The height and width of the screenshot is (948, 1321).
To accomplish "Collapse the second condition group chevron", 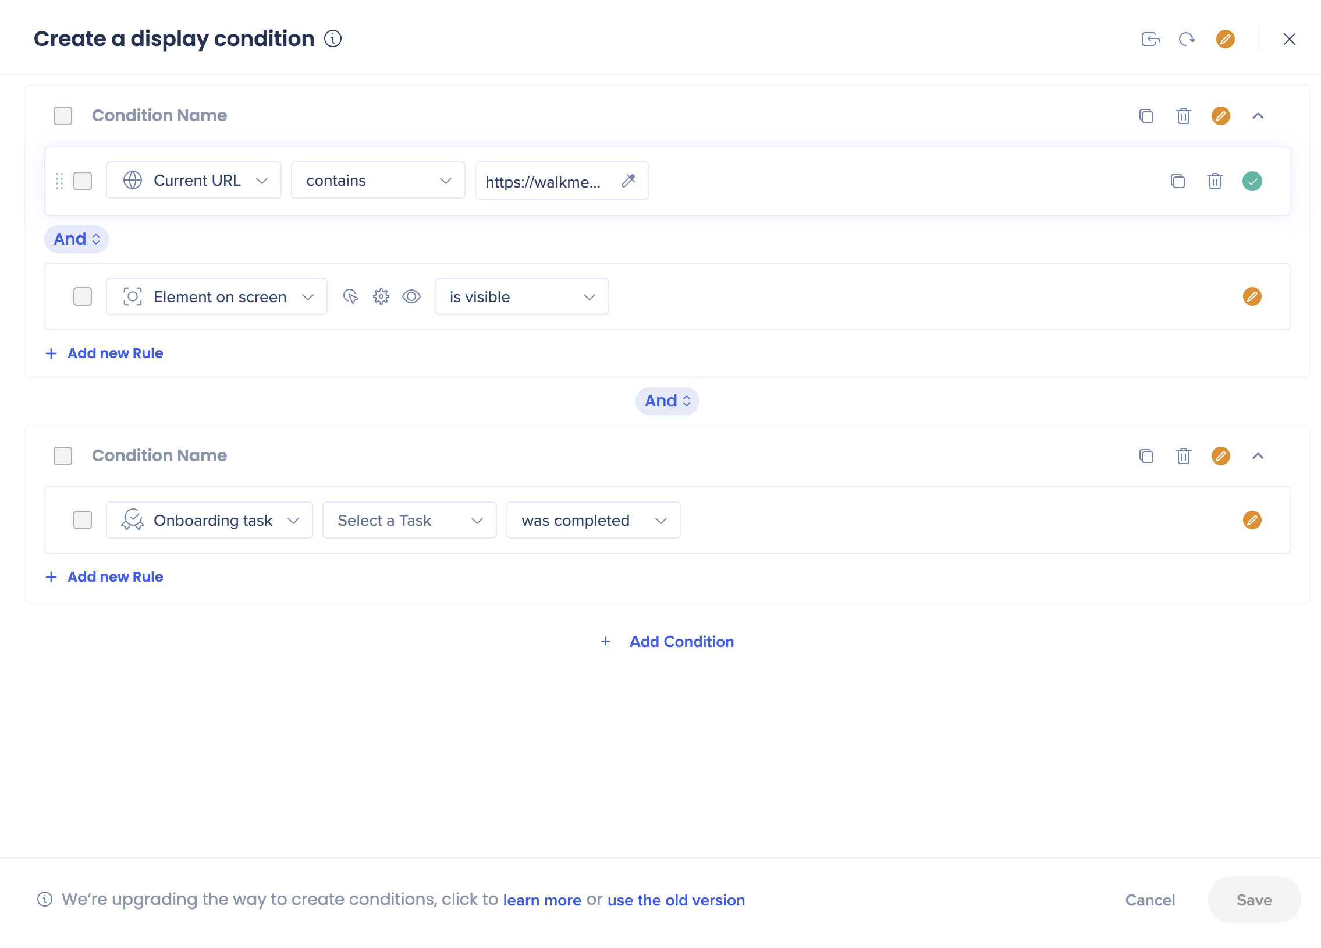I will click(x=1258, y=456).
